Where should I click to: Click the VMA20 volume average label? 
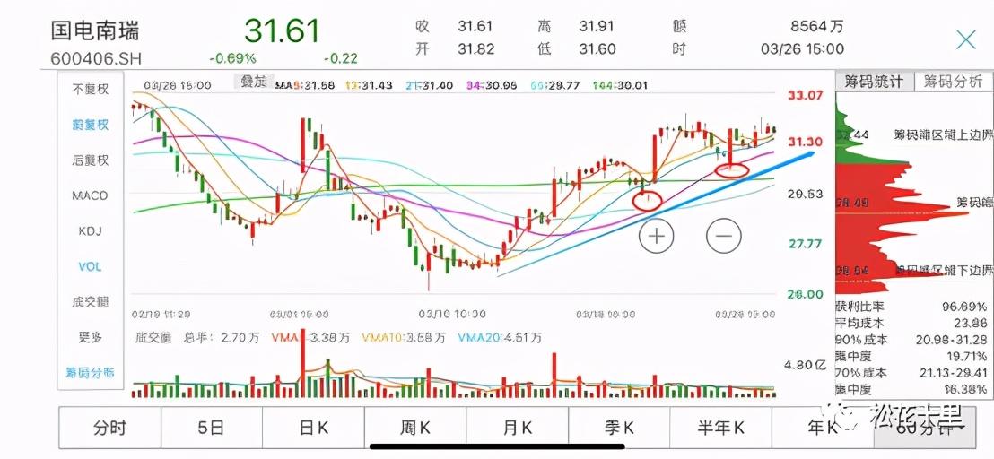(x=499, y=337)
